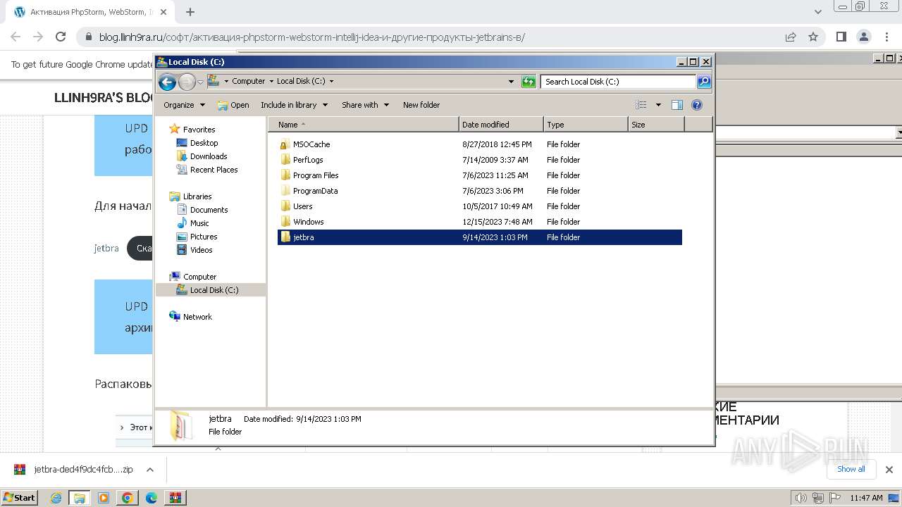The image size is (902, 507).
Task: Click the Windows Explorer taskbar button
Action: (80, 498)
